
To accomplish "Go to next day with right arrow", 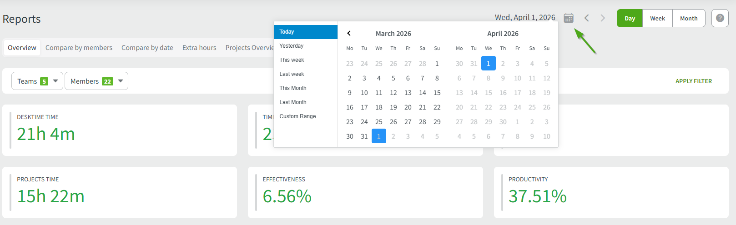I will pyautogui.click(x=603, y=18).
